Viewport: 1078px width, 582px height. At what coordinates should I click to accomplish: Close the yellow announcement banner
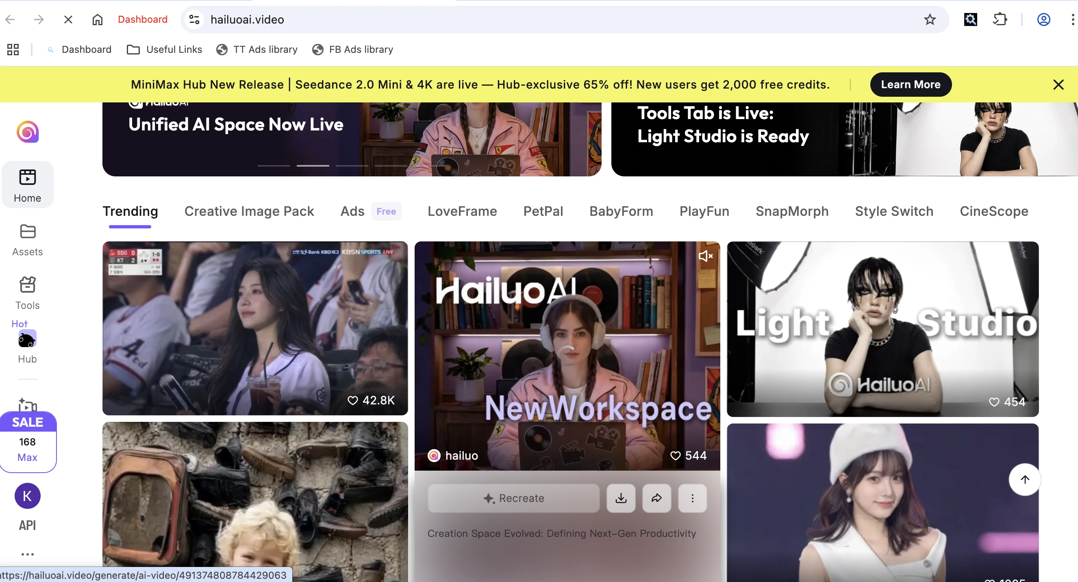click(x=1058, y=85)
